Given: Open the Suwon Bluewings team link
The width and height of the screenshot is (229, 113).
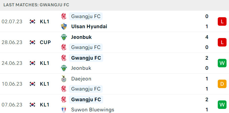Looking at the screenshot, I should pyautogui.click(x=93, y=110).
